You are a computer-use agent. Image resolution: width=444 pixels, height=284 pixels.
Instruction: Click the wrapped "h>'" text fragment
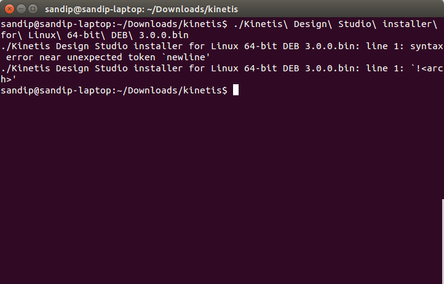coord(9,79)
